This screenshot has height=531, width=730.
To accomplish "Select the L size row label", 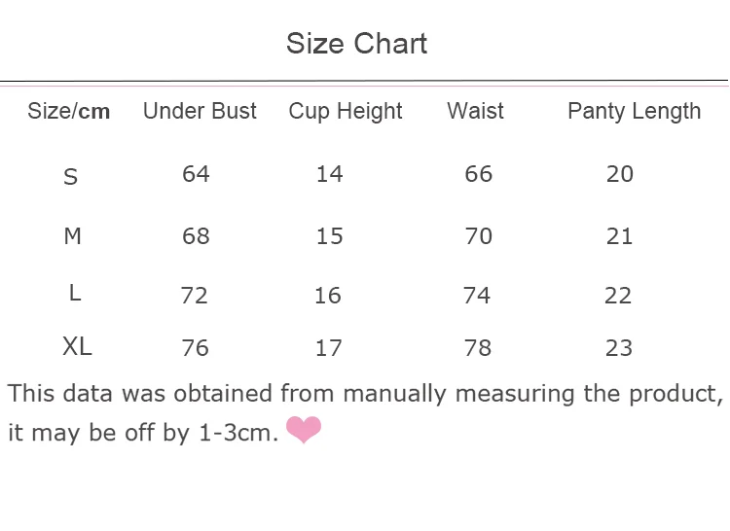I will point(75,293).
